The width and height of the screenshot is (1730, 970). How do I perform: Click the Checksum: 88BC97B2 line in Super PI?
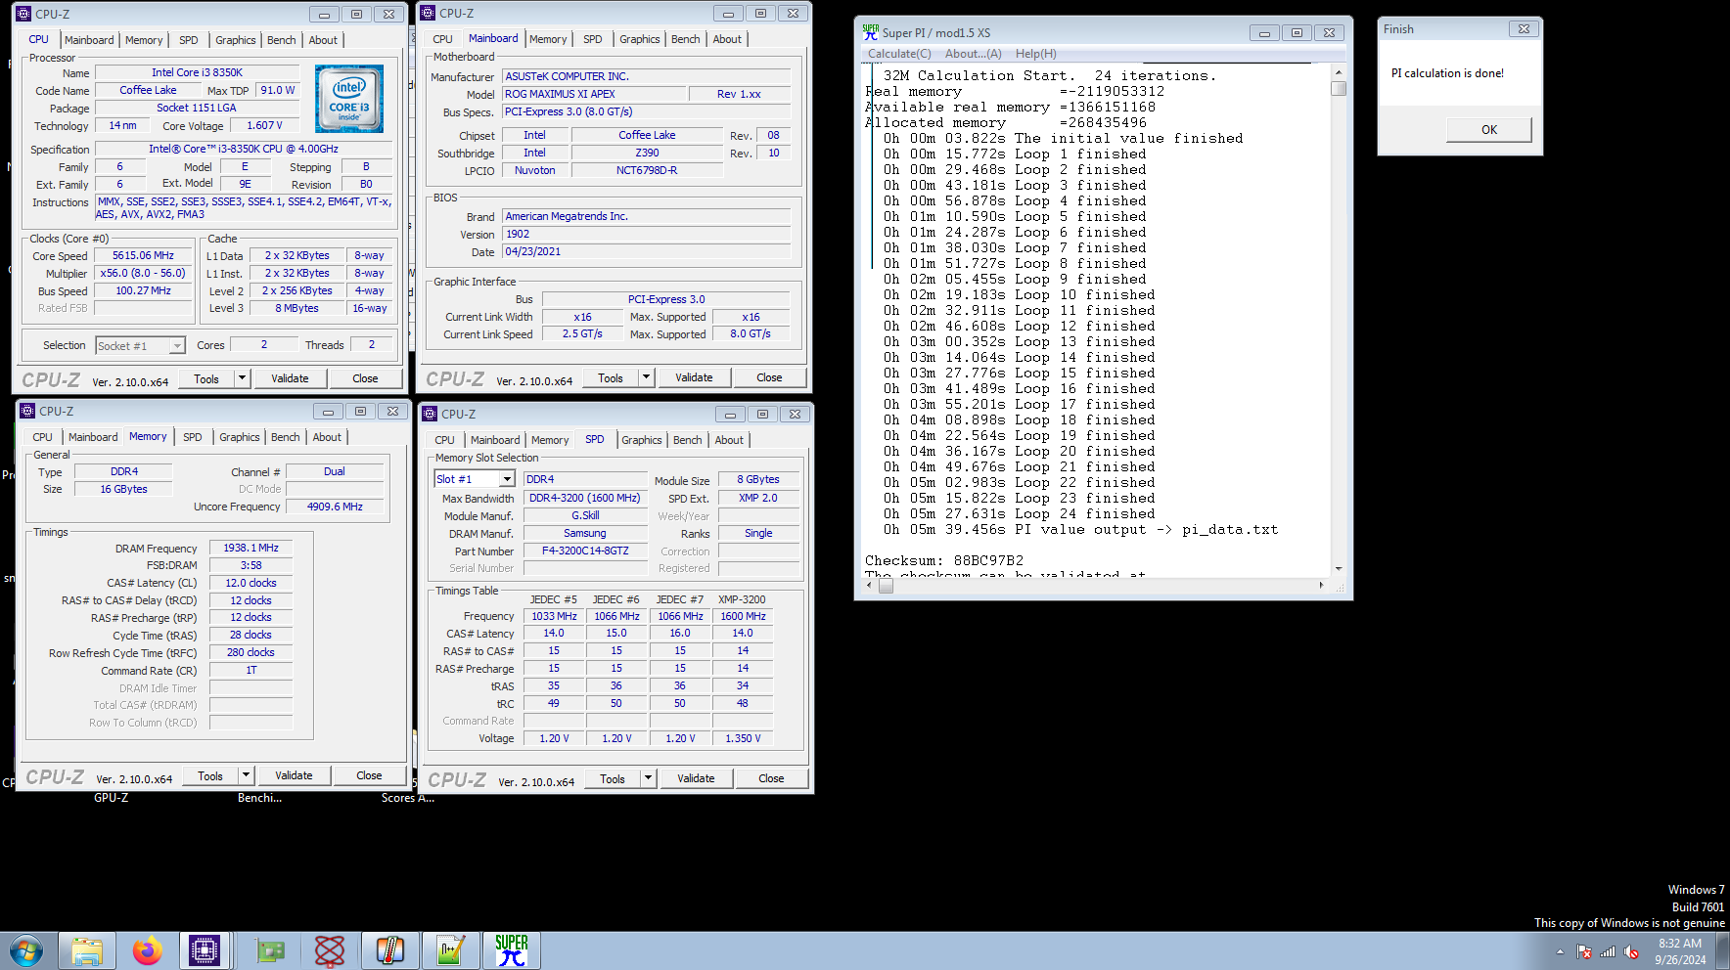tap(944, 560)
